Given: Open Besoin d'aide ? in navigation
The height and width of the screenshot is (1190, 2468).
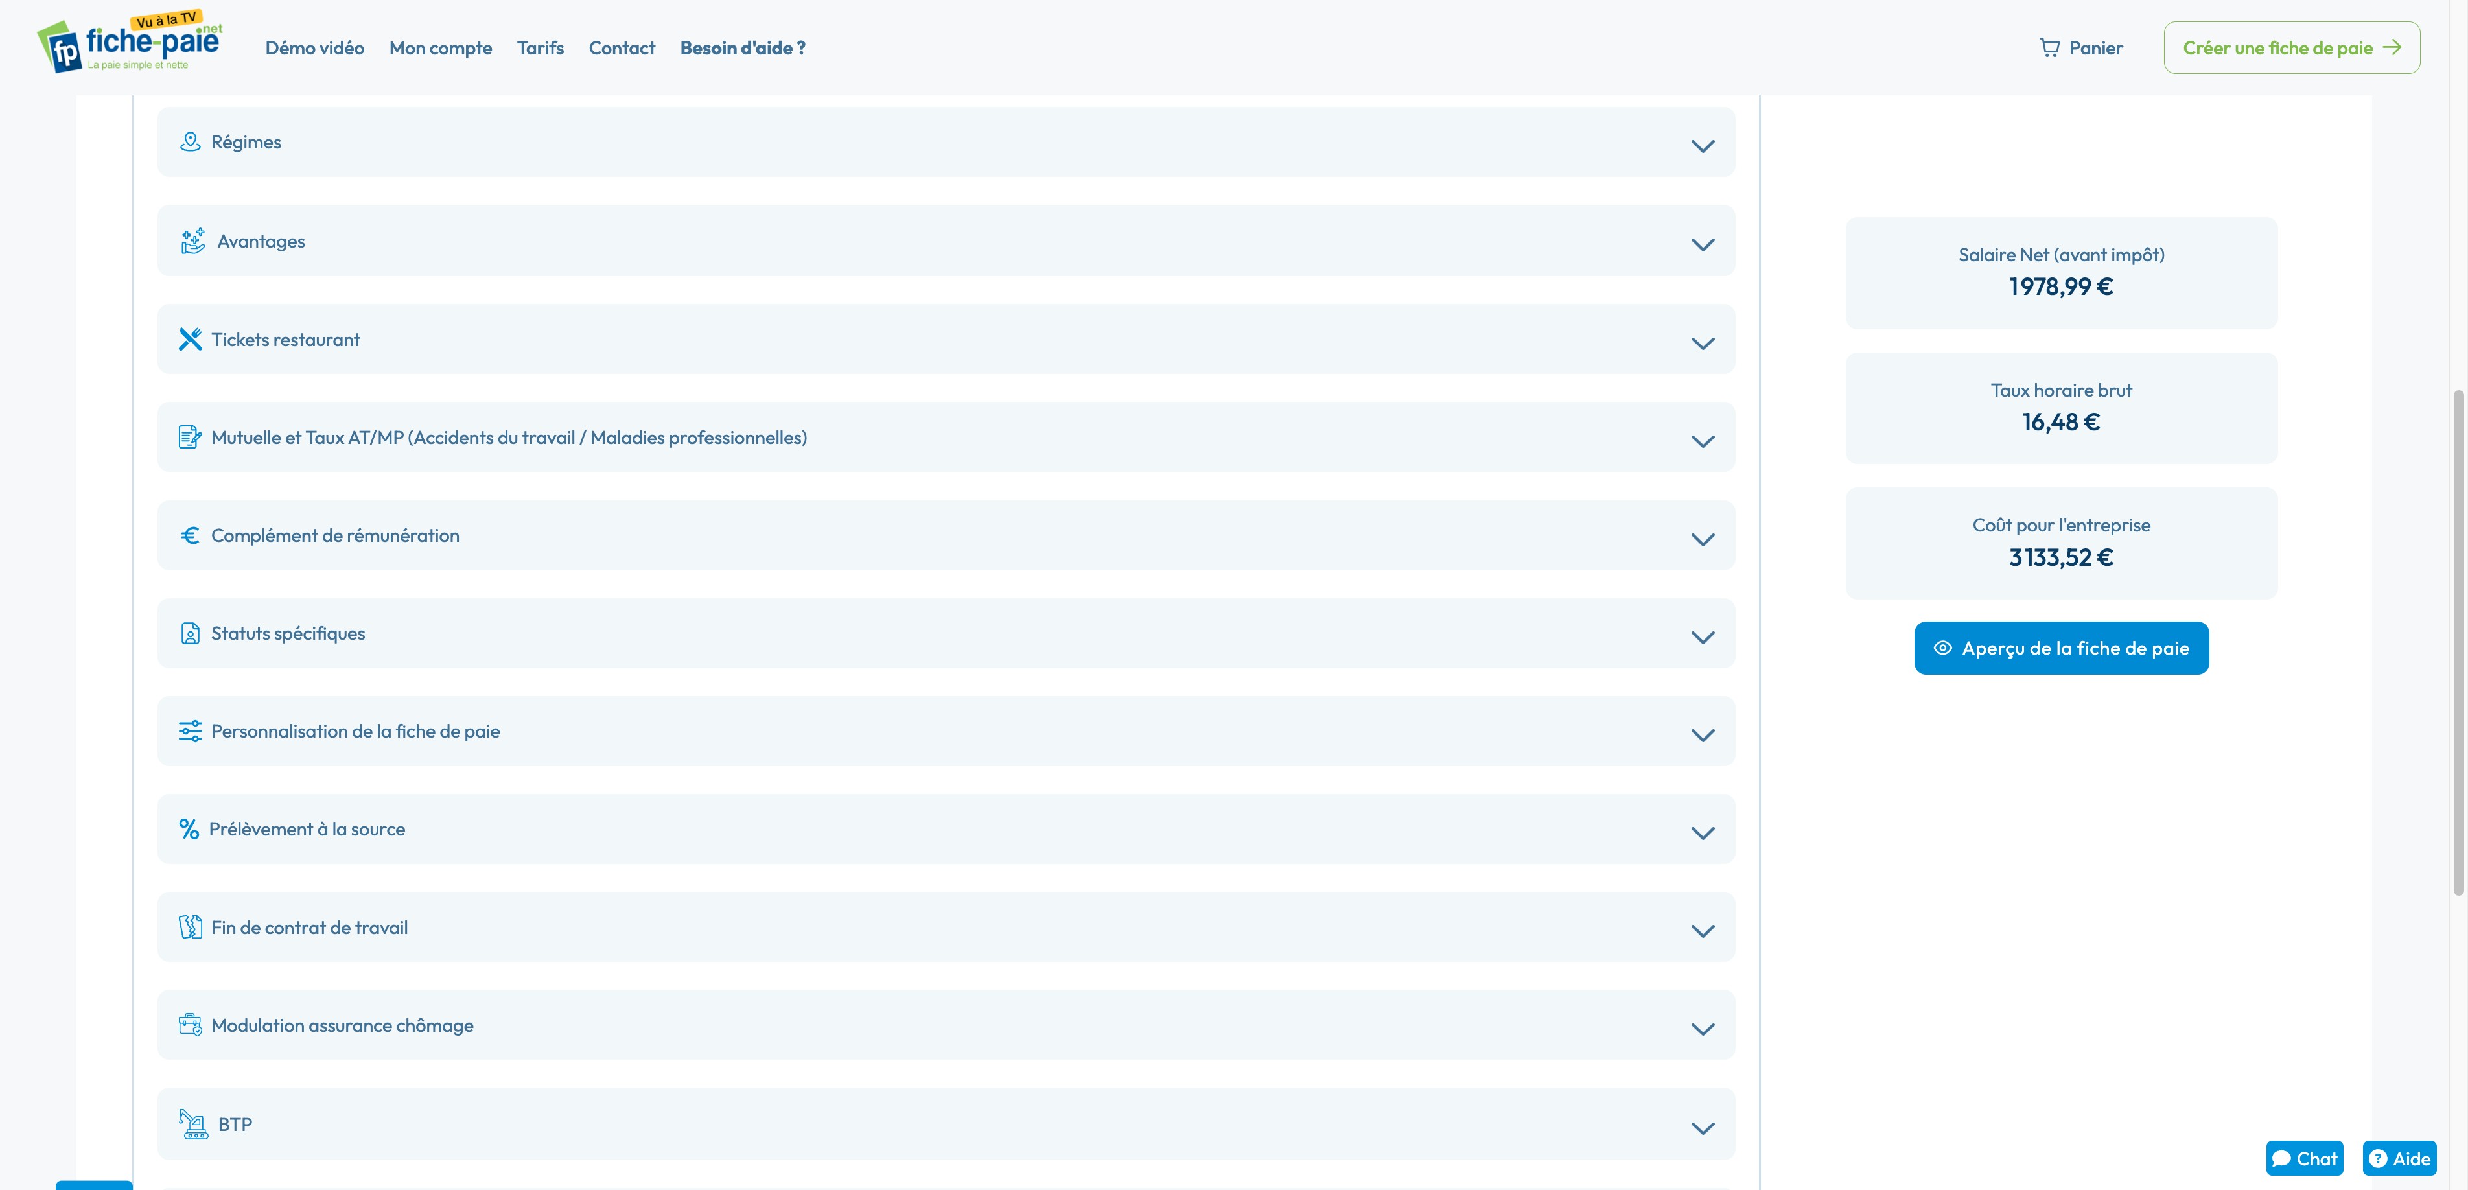Looking at the screenshot, I should 741,48.
